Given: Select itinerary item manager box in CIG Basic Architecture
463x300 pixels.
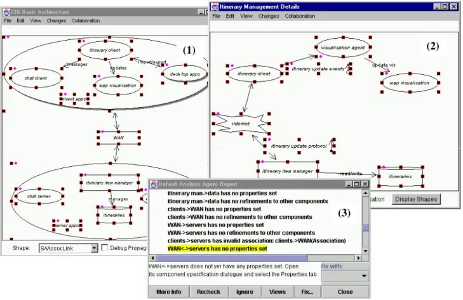Looking at the screenshot, I should pos(109,183).
